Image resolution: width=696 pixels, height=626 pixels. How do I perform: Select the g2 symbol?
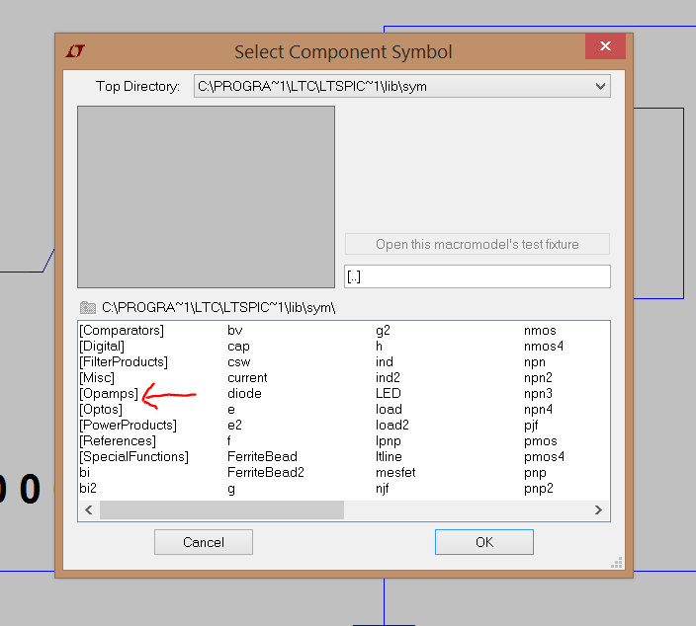(x=383, y=332)
